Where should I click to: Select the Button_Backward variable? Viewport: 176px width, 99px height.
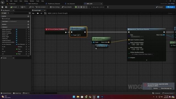click(7, 29)
